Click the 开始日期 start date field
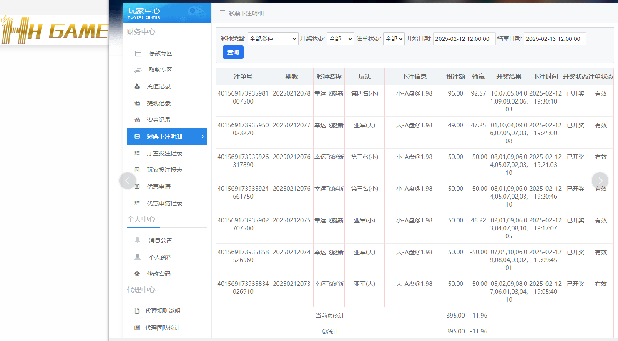 tap(464, 38)
